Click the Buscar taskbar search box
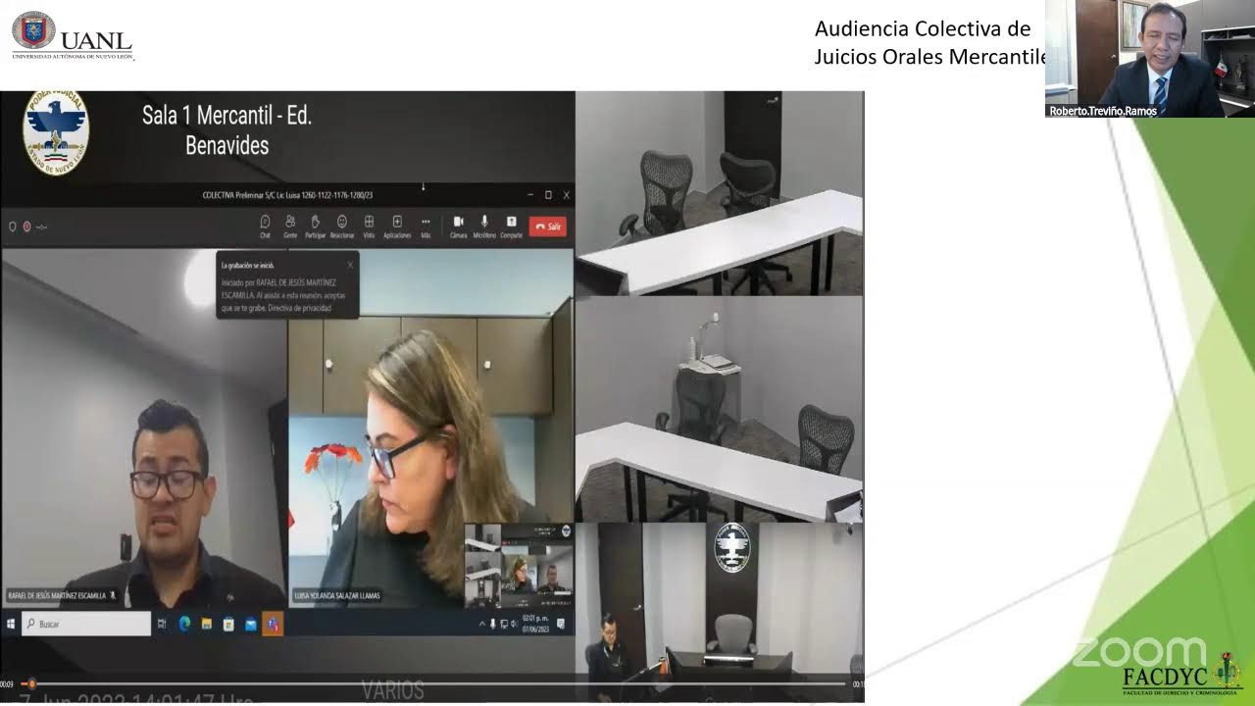 (x=86, y=624)
